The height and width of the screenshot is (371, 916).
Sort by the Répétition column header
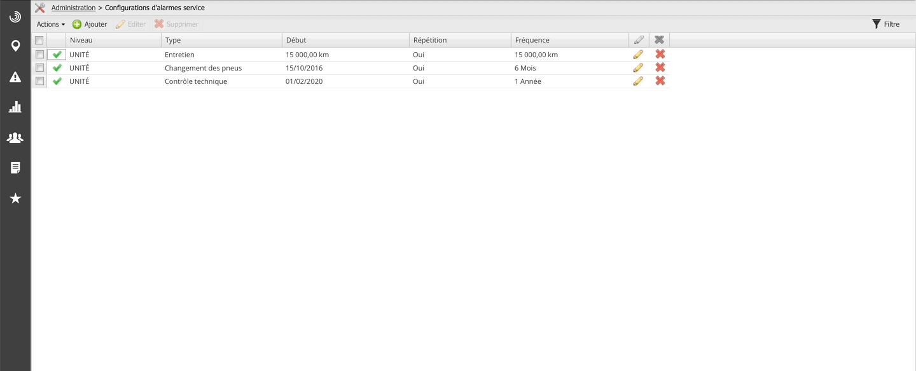(460, 40)
